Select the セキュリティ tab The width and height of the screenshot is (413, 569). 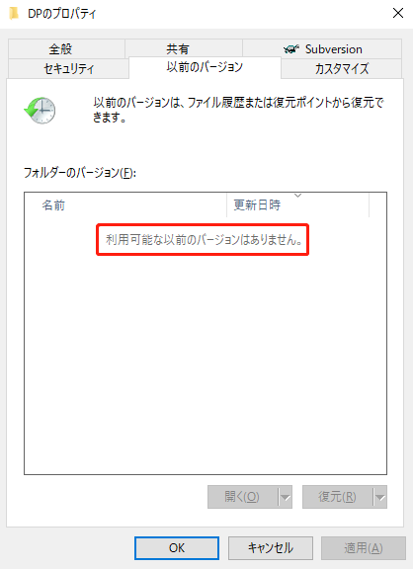68,68
